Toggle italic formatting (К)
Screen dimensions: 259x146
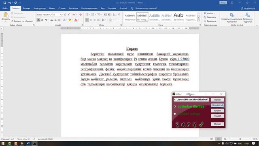point(42,20)
